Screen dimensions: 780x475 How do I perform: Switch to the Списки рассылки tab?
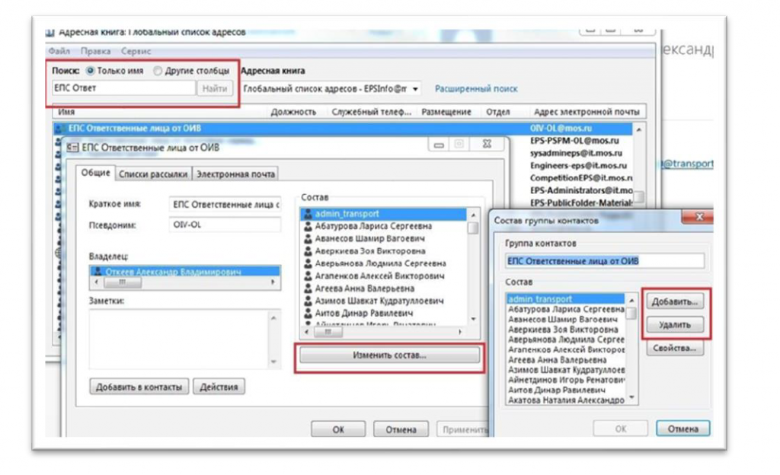point(153,174)
